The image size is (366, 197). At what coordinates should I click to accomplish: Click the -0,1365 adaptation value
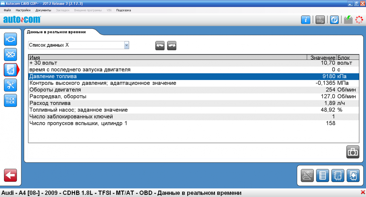click(325, 83)
